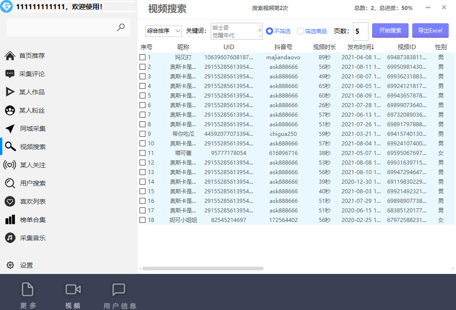The image size is (456, 310).
Task: Click the 开始搜索 button
Action: pyautogui.click(x=390, y=30)
